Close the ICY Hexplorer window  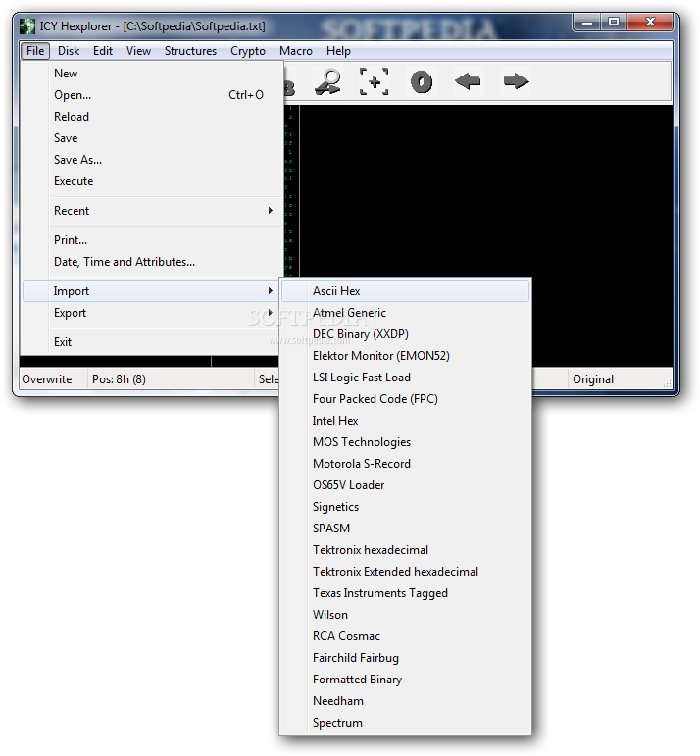[x=650, y=23]
